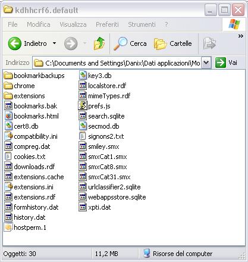Open the File menu
The height and width of the screenshot is (262, 248).
pyautogui.click(x=12, y=24)
